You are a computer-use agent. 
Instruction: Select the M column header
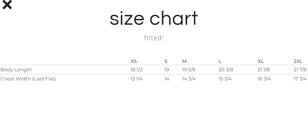(x=184, y=61)
